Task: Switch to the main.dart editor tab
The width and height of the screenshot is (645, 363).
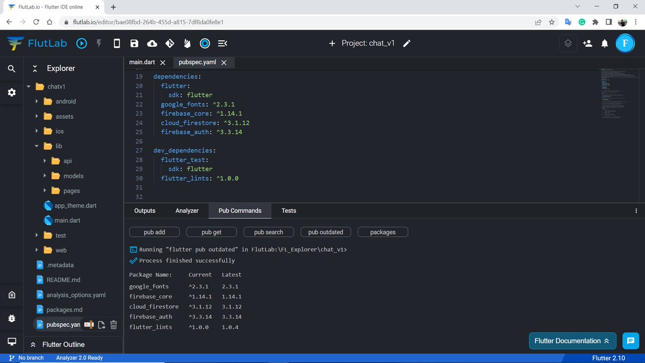Action: tap(142, 62)
